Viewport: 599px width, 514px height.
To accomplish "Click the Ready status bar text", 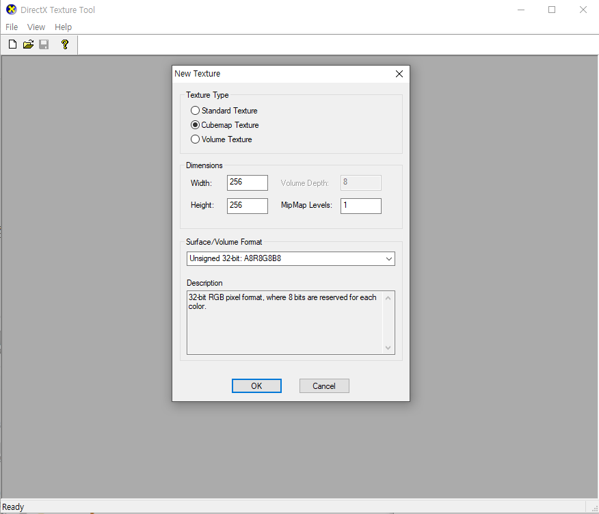I will coord(13,506).
